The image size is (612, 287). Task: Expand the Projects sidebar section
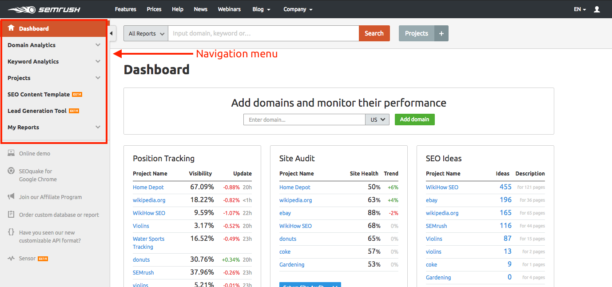[98, 78]
